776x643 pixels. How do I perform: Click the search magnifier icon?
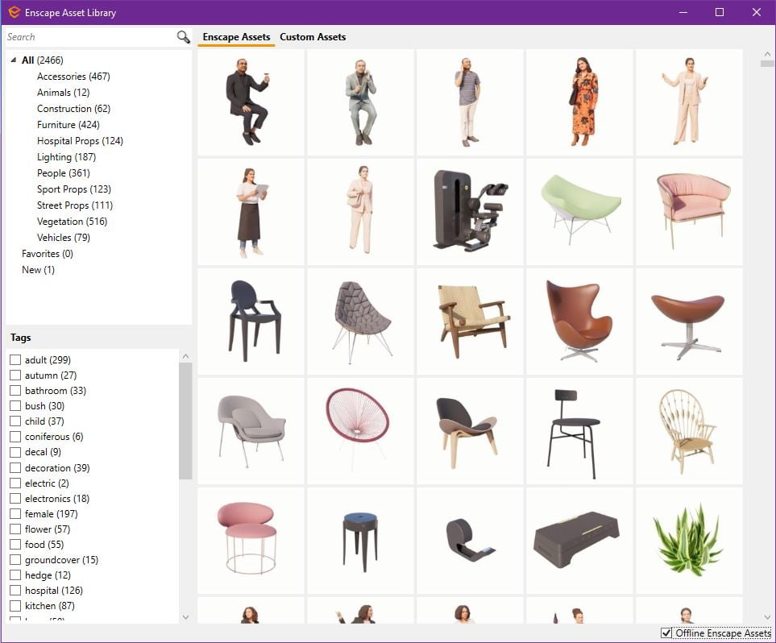(183, 36)
